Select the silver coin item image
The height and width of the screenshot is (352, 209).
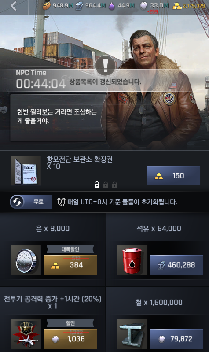point(26,260)
